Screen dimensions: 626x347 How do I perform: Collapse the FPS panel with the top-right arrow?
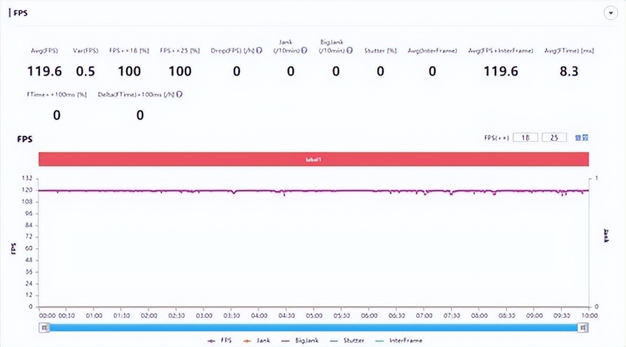click(610, 12)
